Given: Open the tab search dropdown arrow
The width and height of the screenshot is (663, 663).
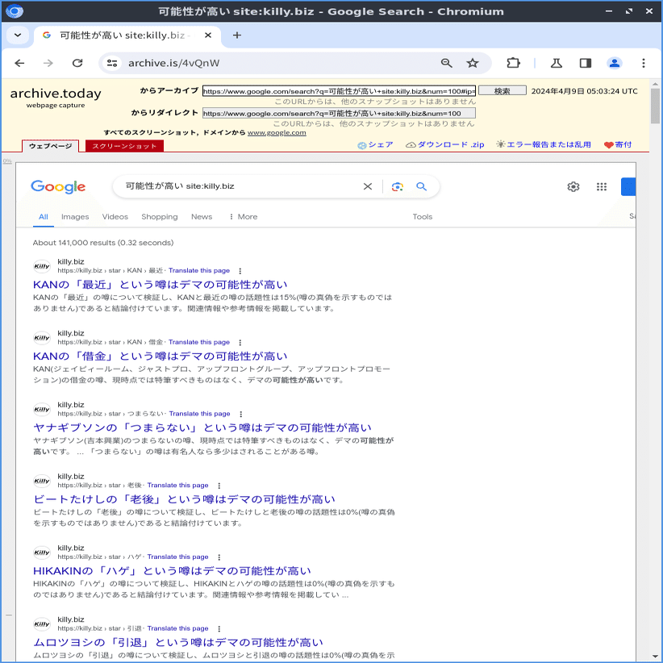Looking at the screenshot, I should 18,35.
